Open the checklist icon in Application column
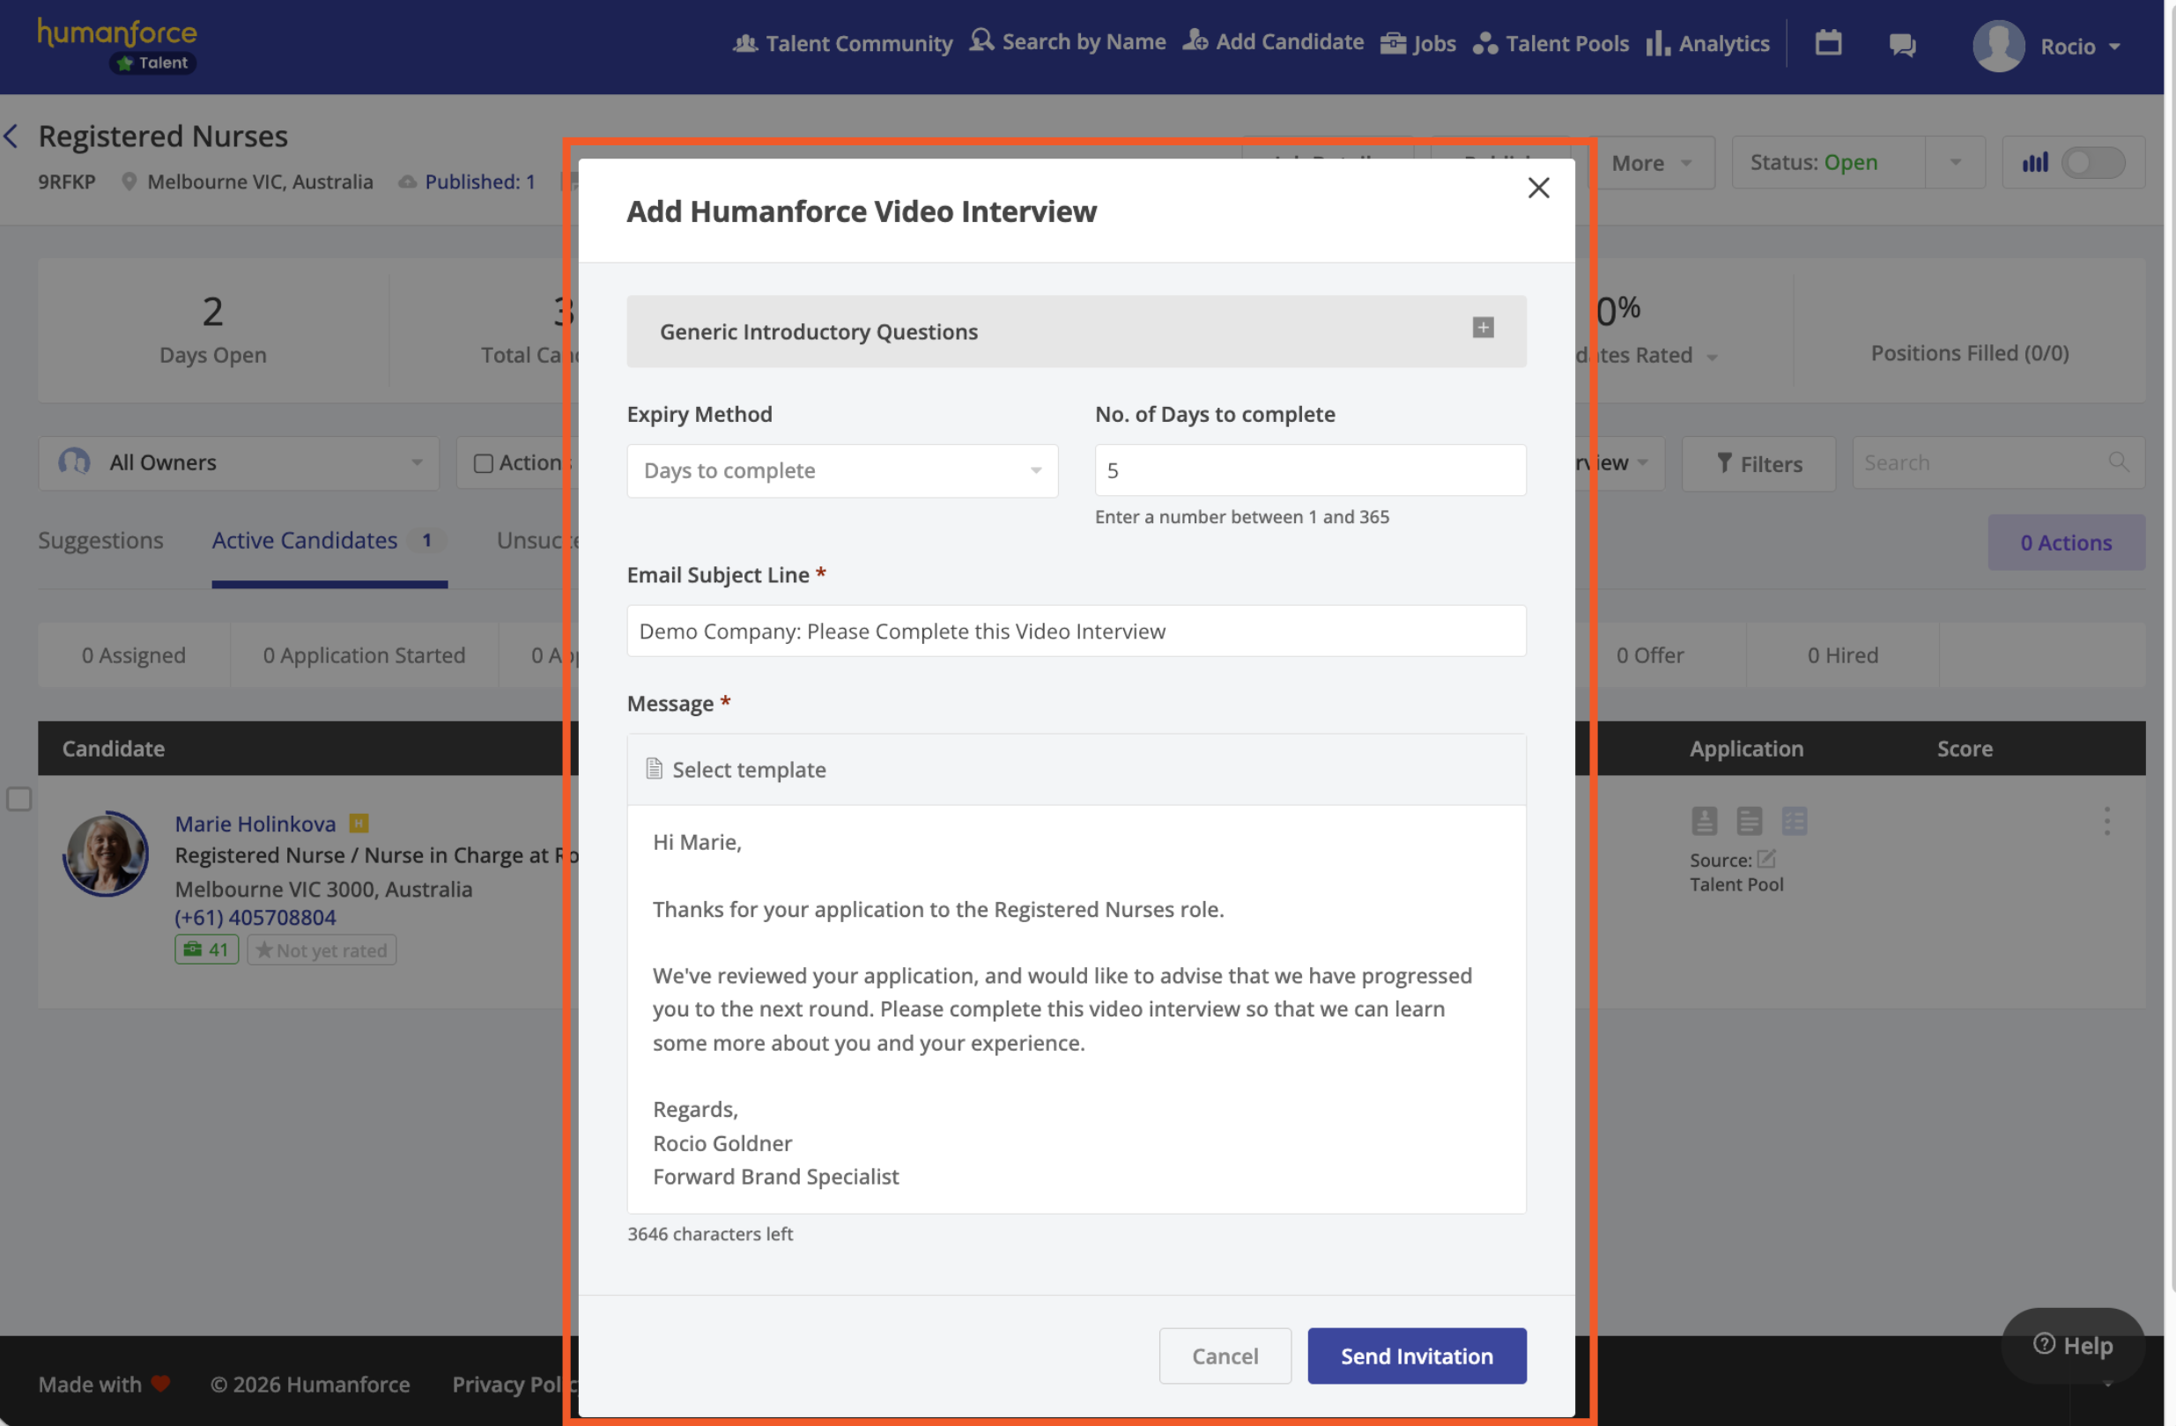Screen dimensions: 2176x1426 tap(1794, 820)
